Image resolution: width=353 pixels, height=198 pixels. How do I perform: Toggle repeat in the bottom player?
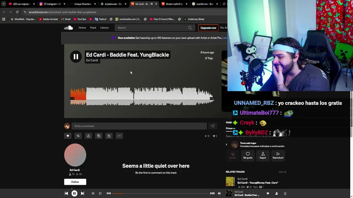click(100, 193)
